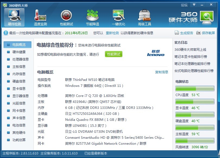Open the 硬件检测 hardware detection icon

[x=14, y=17]
